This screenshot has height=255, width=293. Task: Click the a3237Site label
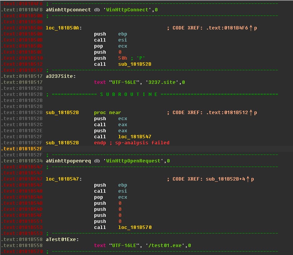[60, 76]
